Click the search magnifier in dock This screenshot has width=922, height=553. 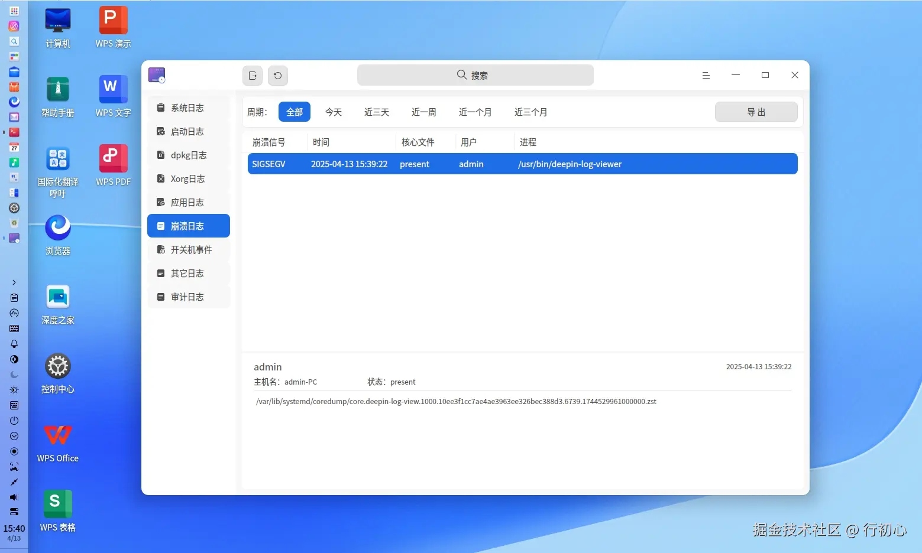pyautogui.click(x=14, y=41)
